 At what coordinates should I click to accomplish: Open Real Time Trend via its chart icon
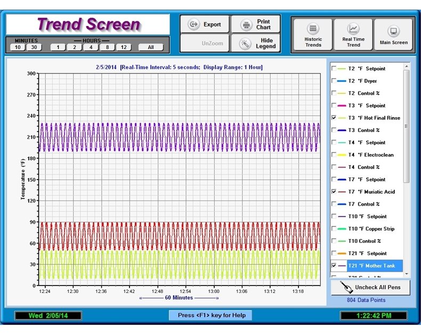(353, 29)
